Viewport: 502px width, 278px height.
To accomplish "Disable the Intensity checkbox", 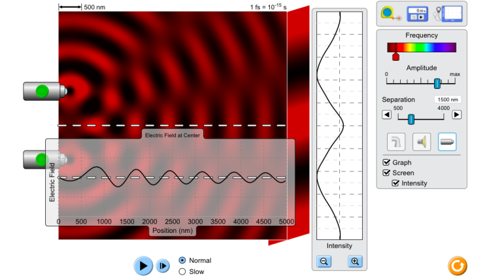I will tap(395, 183).
